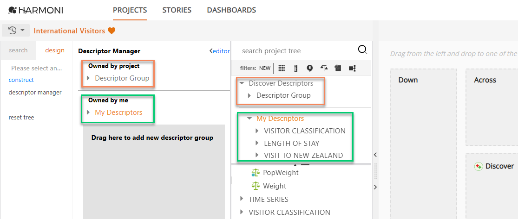Viewport: 518px width, 219px height.
Task: Click the descriptor manager option
Action: (35, 93)
